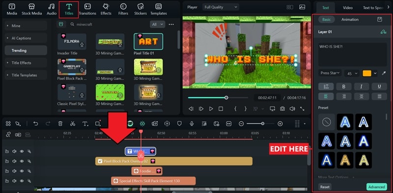Expand the AI Captions category
The height and width of the screenshot is (193, 393).
click(26, 38)
